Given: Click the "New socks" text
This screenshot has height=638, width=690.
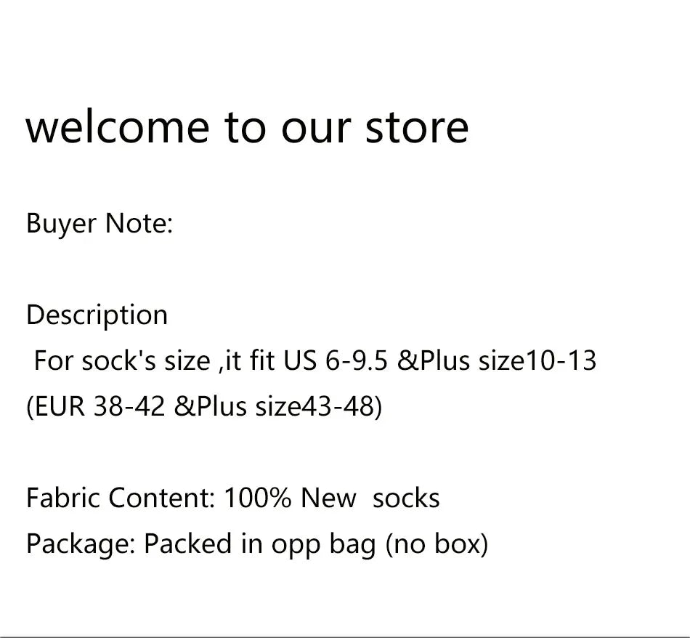Looking at the screenshot, I should point(370,498).
